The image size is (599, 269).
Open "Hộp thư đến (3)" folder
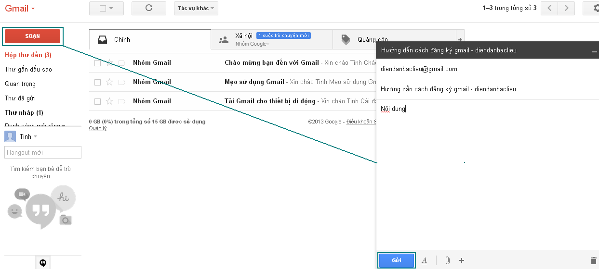point(28,55)
